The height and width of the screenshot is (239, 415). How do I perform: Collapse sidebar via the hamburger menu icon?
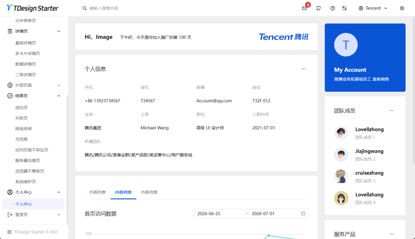(9, 232)
